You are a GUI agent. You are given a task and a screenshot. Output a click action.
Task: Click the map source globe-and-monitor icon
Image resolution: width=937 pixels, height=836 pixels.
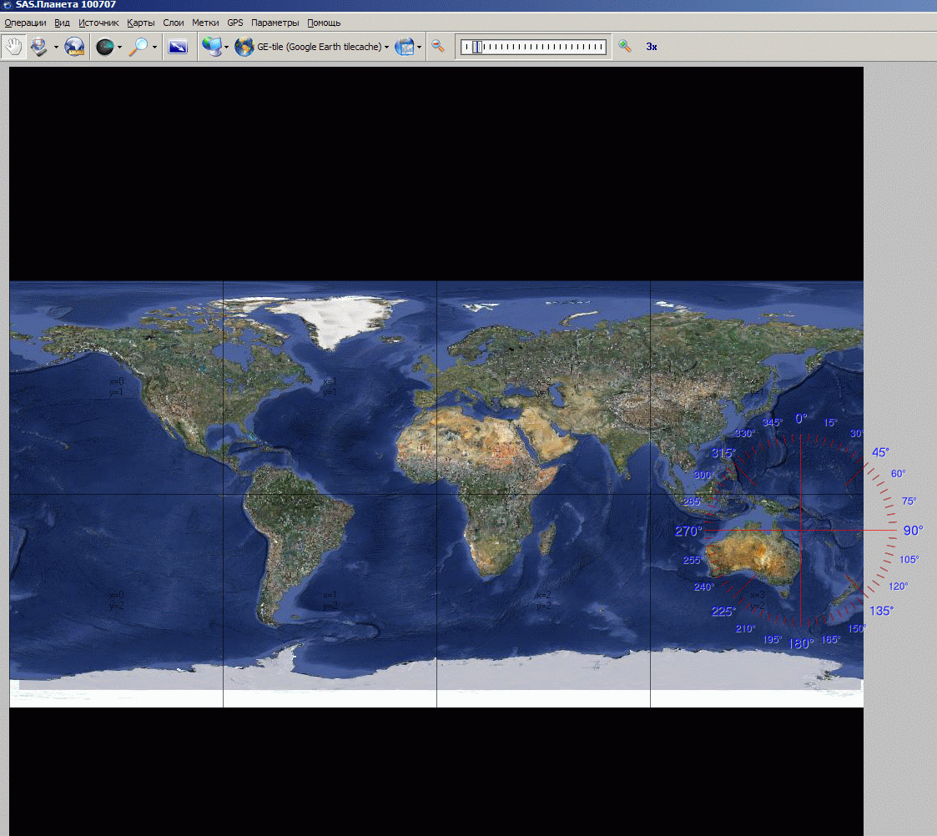pyautogui.click(x=211, y=47)
